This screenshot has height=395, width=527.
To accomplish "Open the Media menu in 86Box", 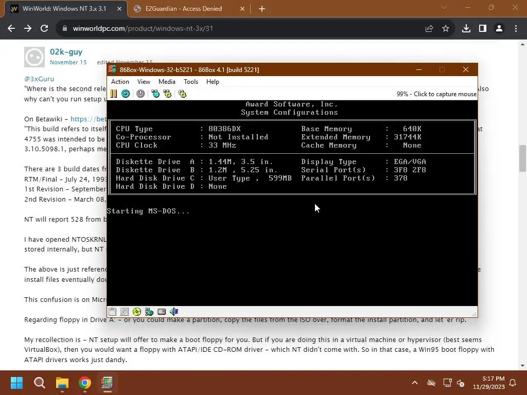I will (x=167, y=82).
